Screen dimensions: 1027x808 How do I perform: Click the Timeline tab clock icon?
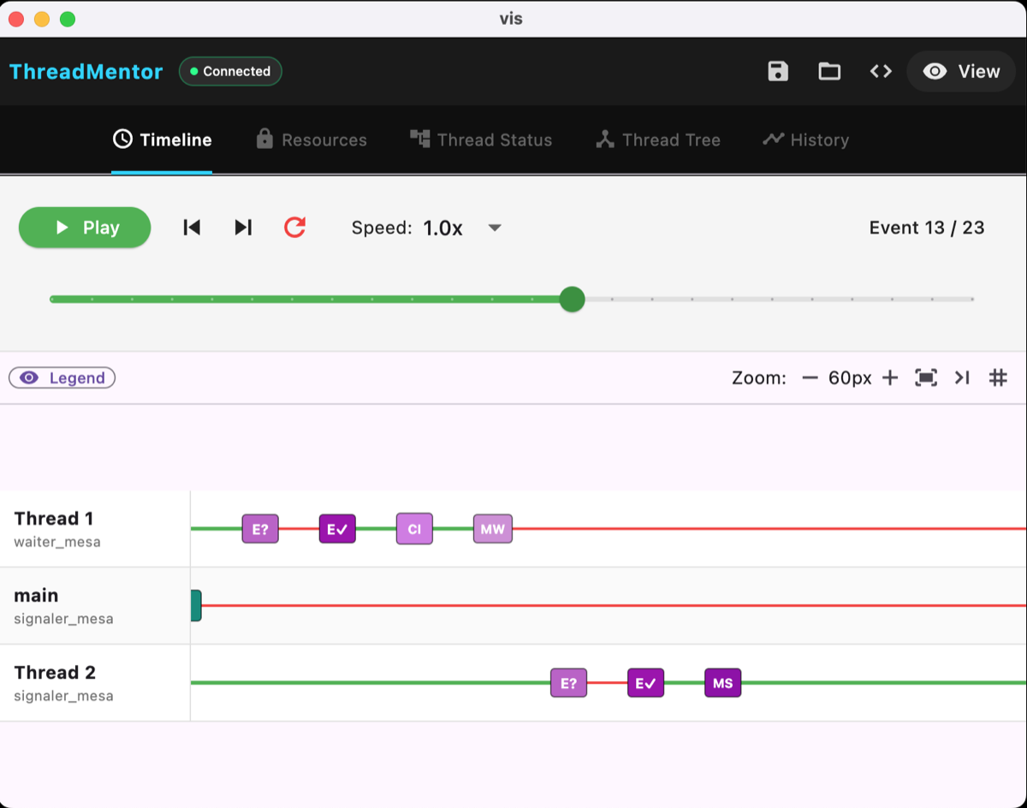tap(122, 139)
